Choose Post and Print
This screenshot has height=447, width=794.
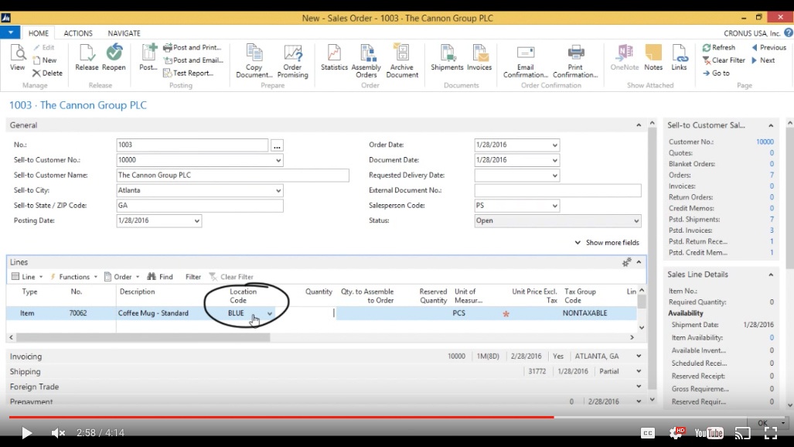pyautogui.click(x=192, y=47)
